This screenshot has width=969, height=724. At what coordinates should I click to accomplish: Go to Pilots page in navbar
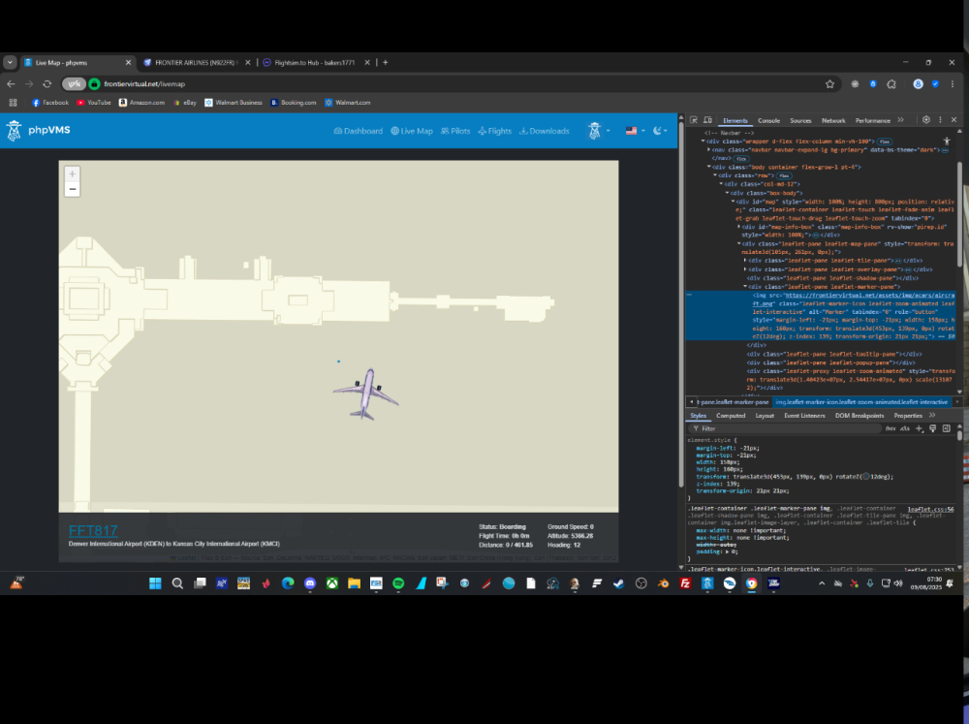pyautogui.click(x=455, y=131)
